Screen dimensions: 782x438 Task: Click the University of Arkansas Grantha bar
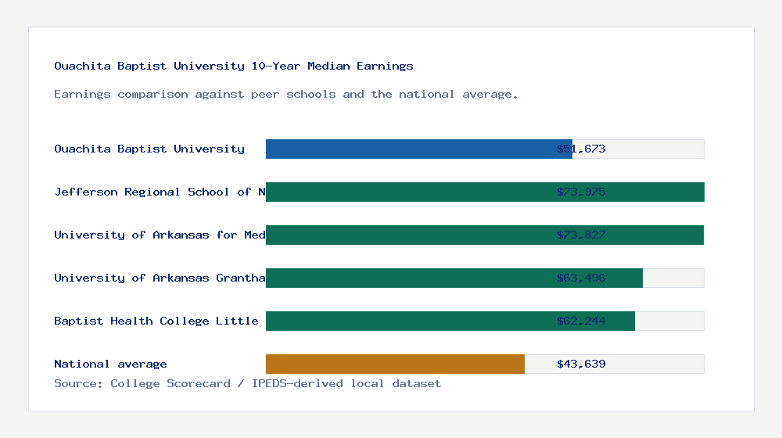(x=454, y=278)
